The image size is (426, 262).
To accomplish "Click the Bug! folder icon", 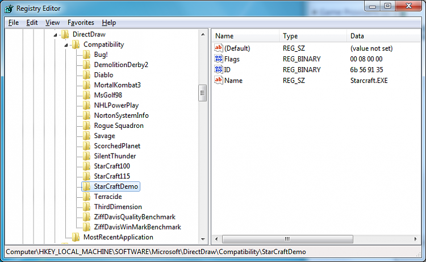I will (x=86, y=55).
